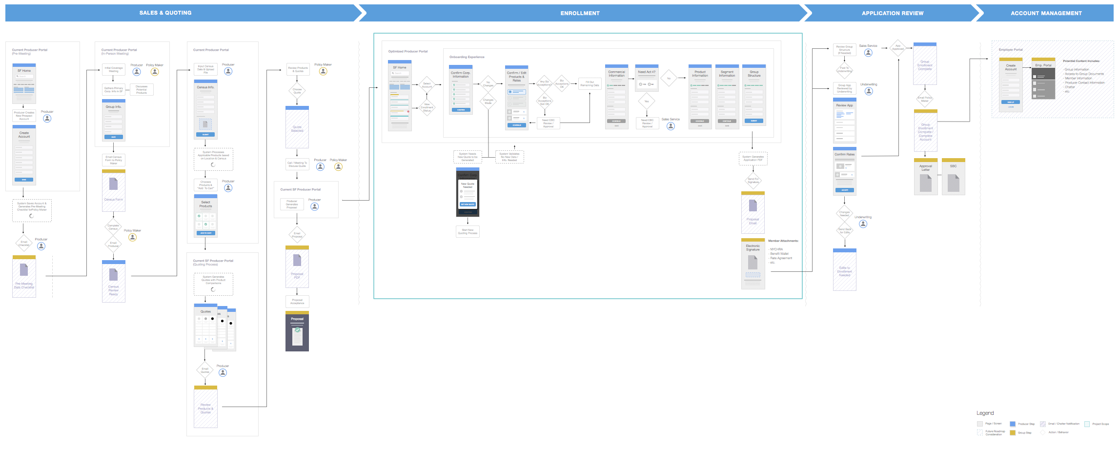Image resolution: width=1119 pixels, height=450 pixels.
Task: Click Underwriting icon beside Changes Needed diamond
Action: tap(863, 224)
